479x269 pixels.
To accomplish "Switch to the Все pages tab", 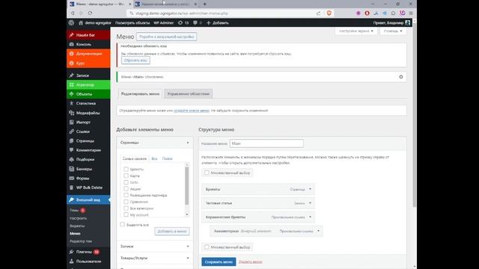I will click(x=154, y=158).
